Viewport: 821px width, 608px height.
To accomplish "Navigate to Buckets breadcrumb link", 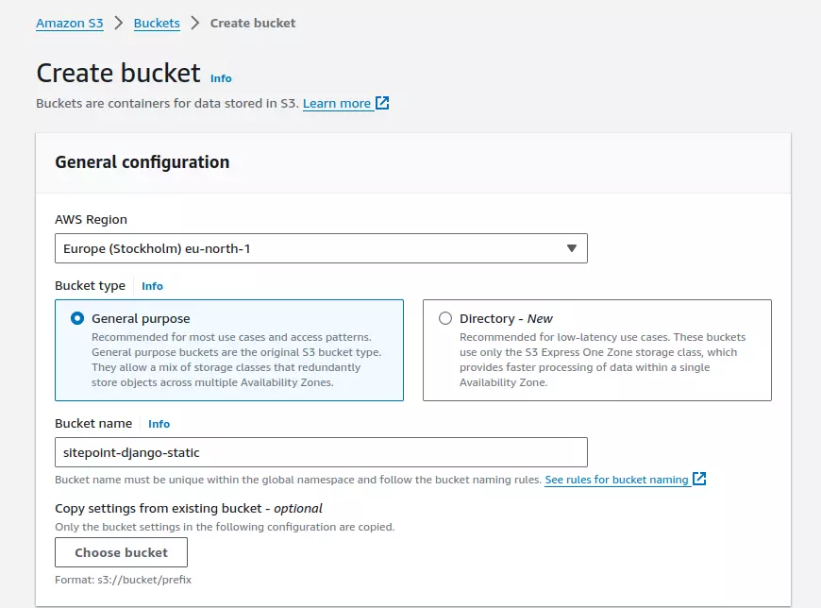I will (x=157, y=23).
